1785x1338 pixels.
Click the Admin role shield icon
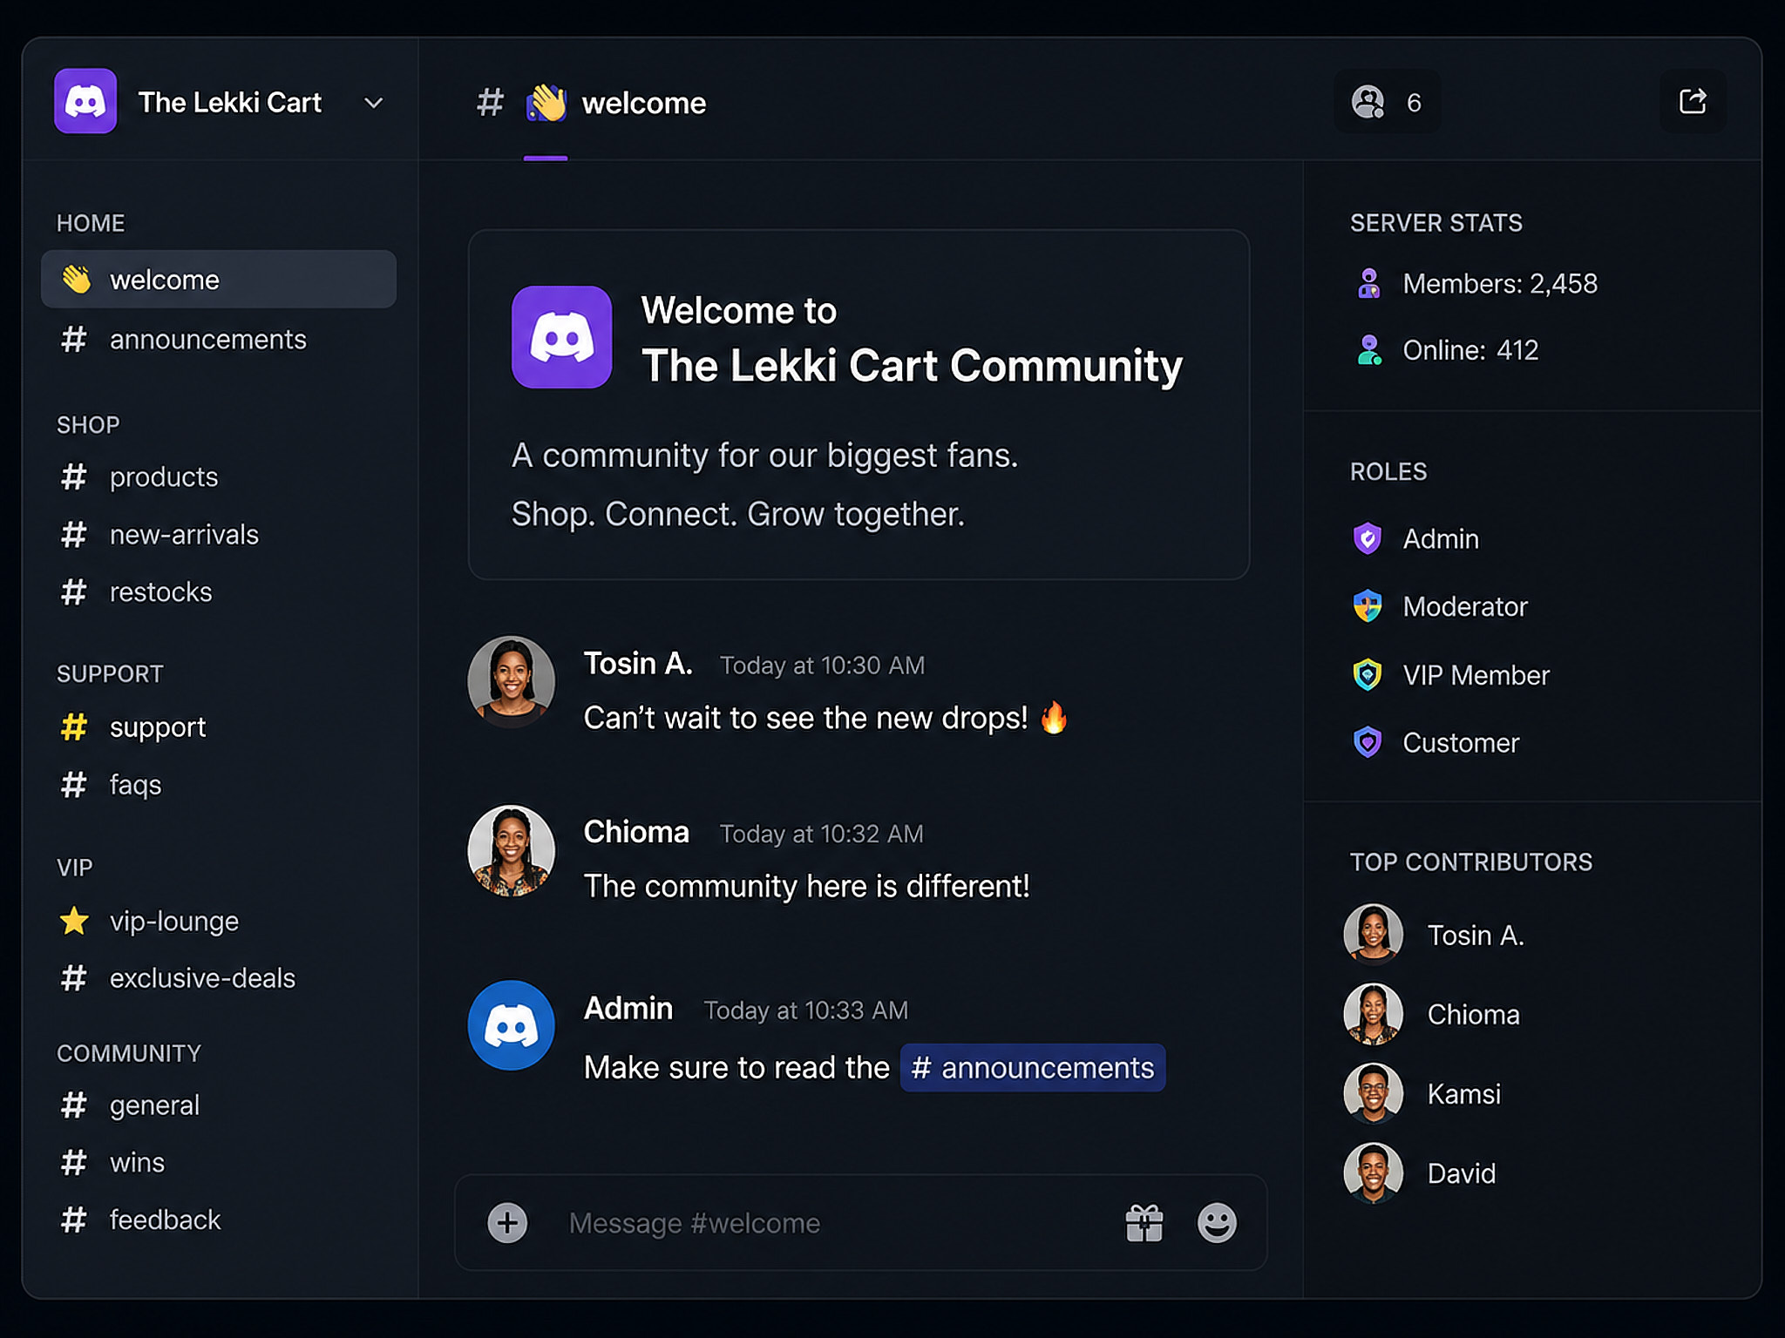(1368, 538)
